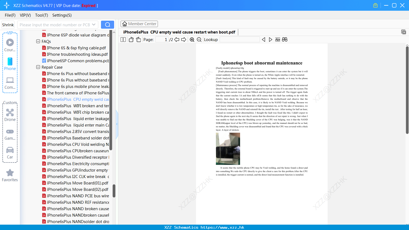This screenshot has width=409, height=230.
Task: Find next lookup match triangle
Action: click(x=270, y=40)
